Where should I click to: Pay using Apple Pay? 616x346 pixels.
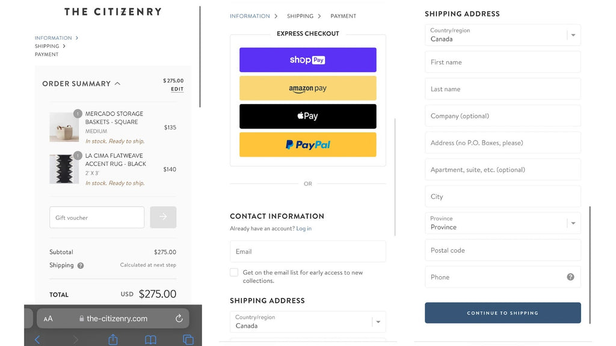coord(307,116)
